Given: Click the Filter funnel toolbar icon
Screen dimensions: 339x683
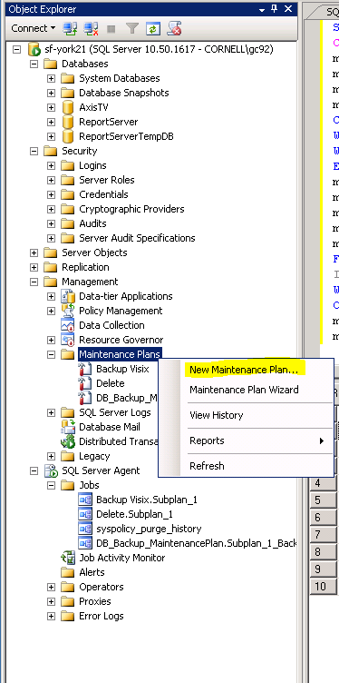Looking at the screenshot, I should [x=131, y=29].
